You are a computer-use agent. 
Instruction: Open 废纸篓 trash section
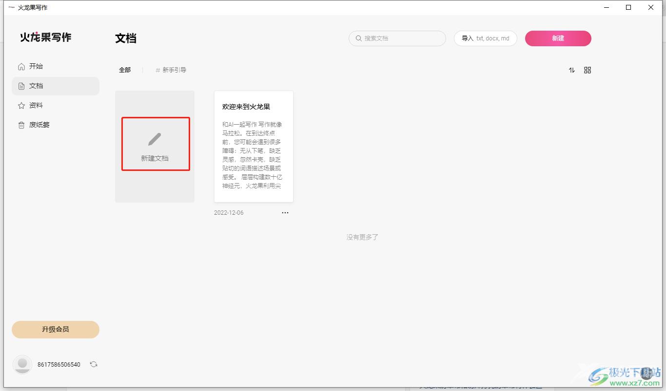tap(55, 125)
